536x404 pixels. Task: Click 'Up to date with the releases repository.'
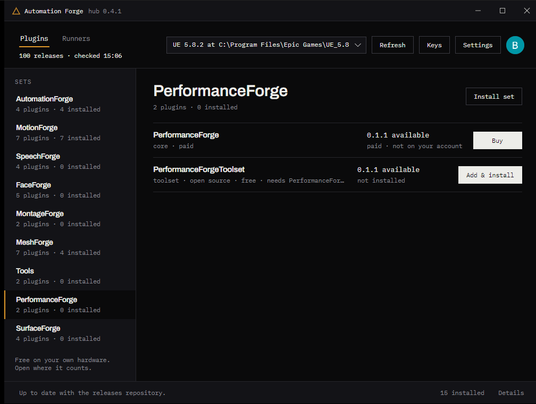click(93, 393)
